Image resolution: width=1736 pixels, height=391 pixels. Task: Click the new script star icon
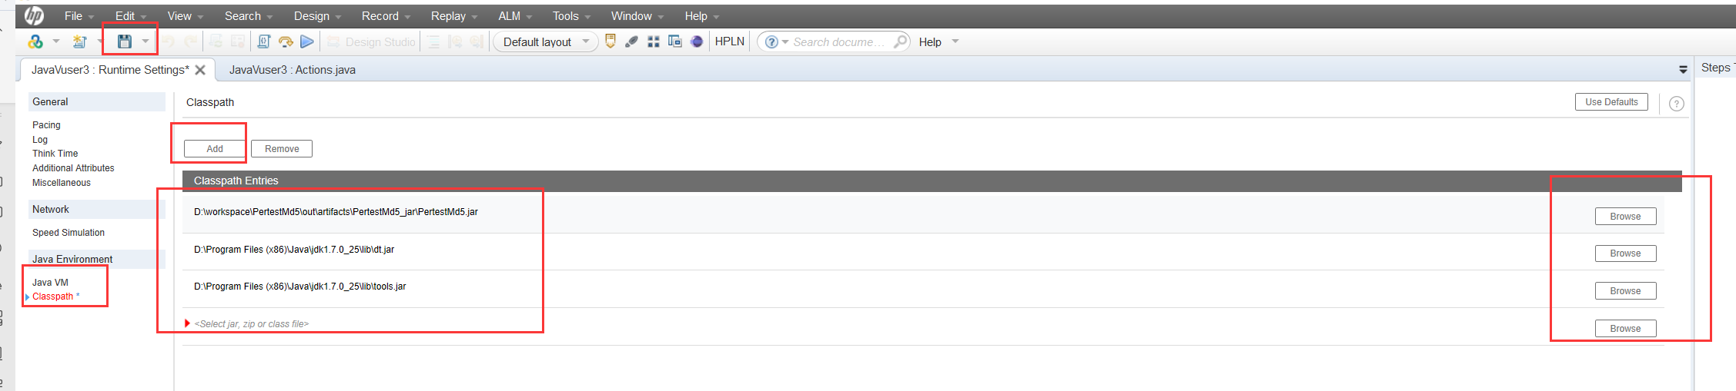[x=79, y=41]
